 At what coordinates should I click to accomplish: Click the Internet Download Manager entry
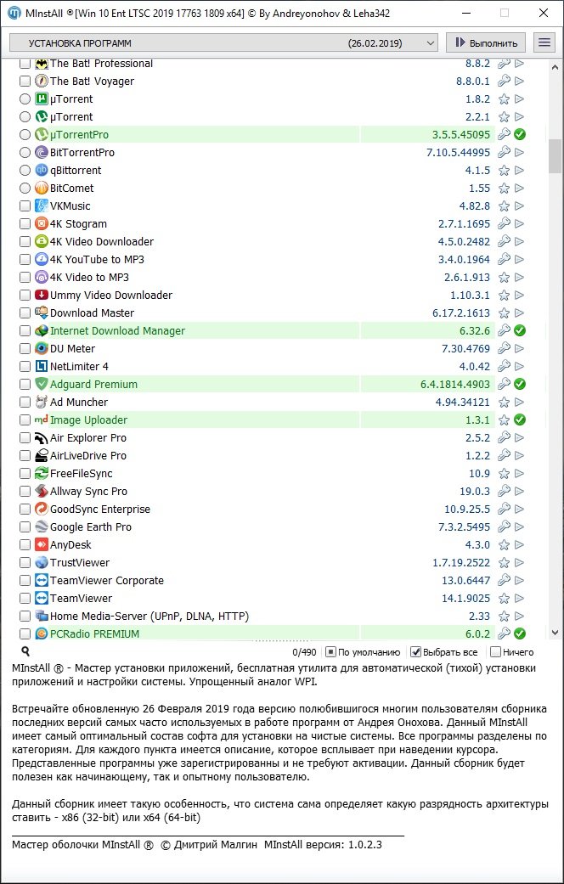(117, 331)
